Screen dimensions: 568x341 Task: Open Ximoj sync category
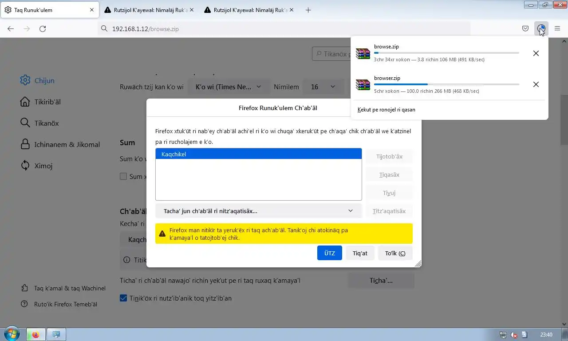click(x=36, y=166)
